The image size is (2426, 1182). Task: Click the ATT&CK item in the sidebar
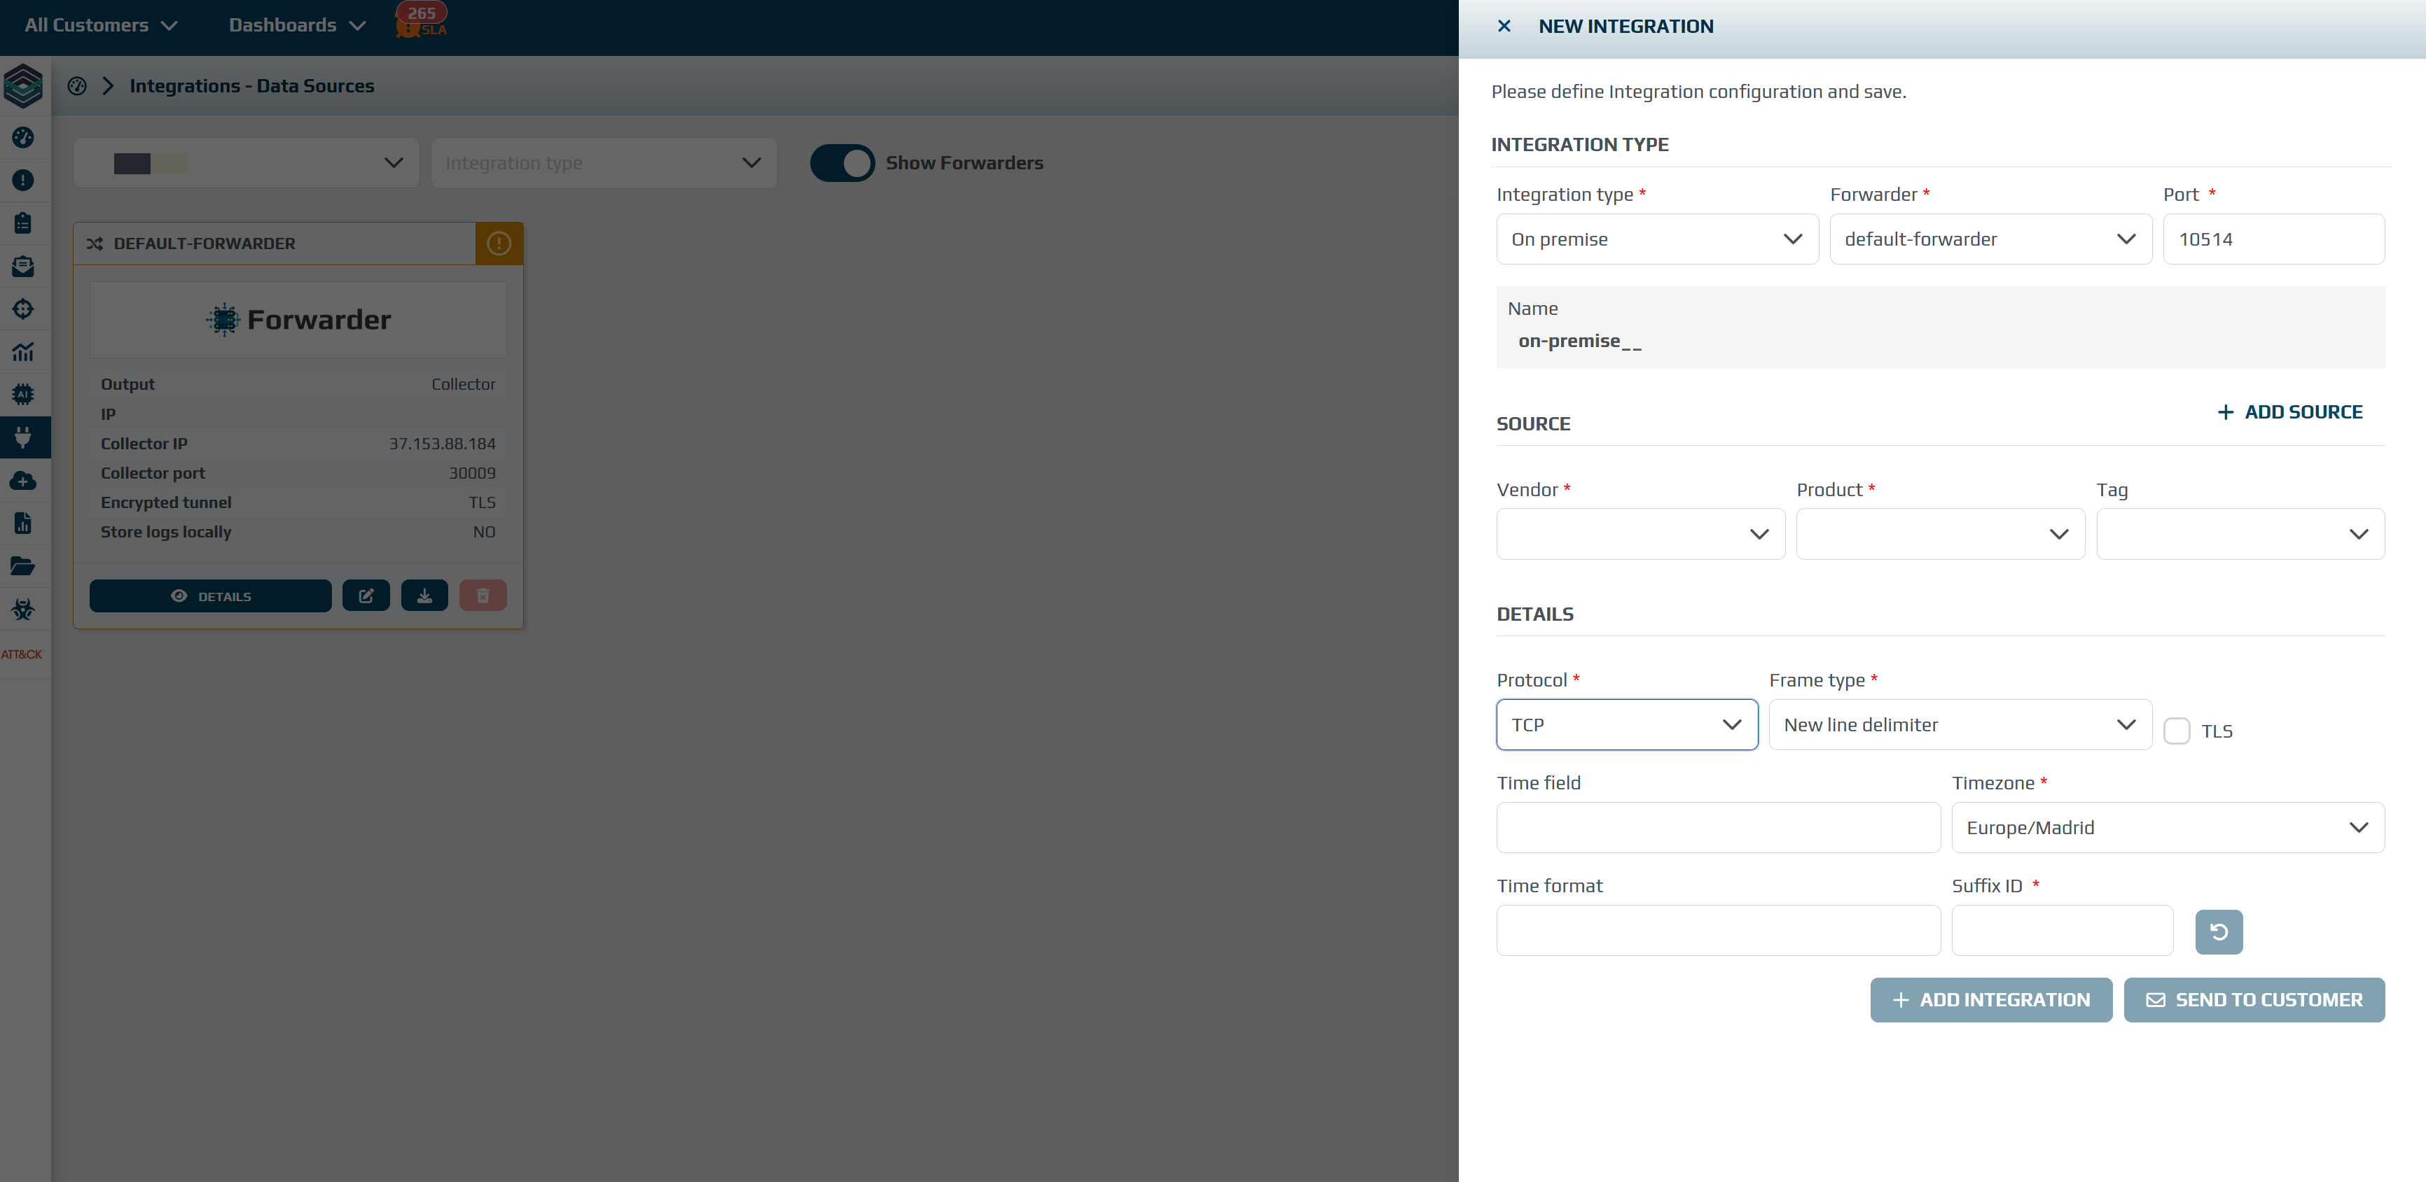(x=22, y=653)
